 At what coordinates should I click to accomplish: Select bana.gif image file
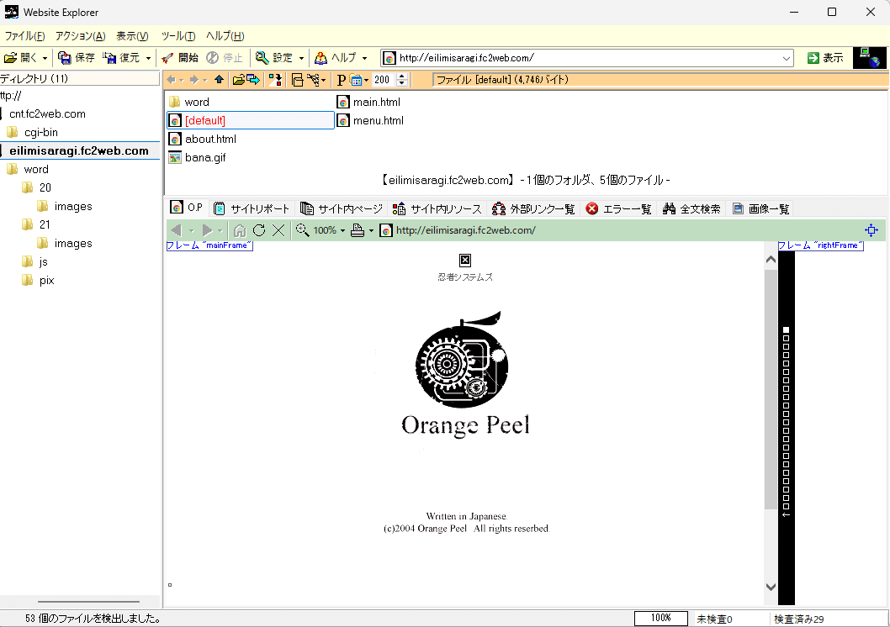[x=198, y=158]
